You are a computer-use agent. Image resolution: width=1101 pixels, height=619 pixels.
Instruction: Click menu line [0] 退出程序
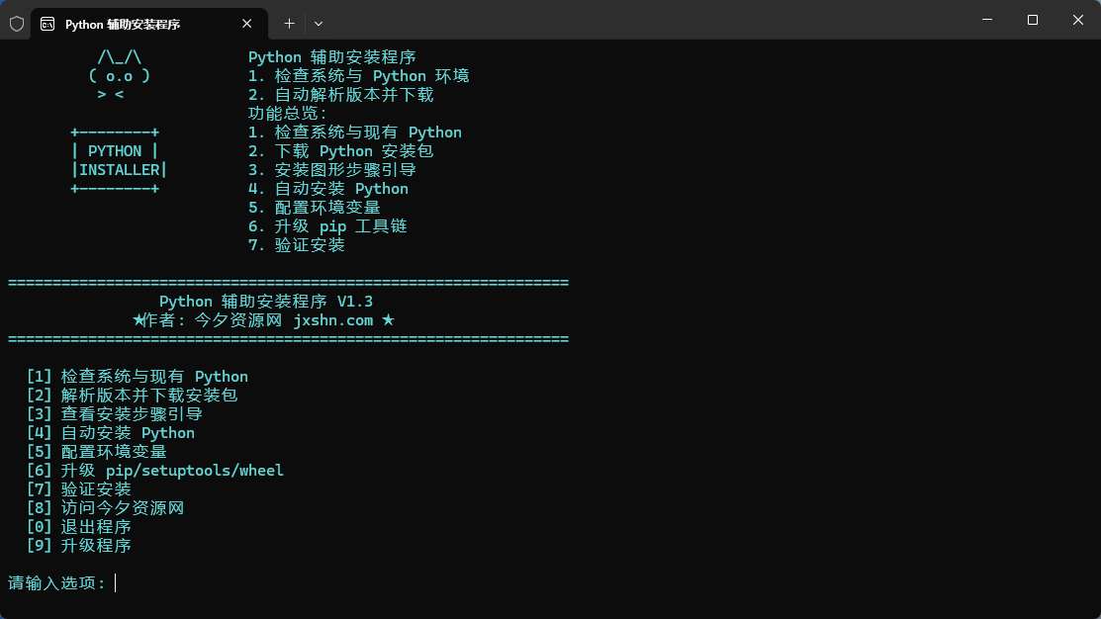point(79,527)
